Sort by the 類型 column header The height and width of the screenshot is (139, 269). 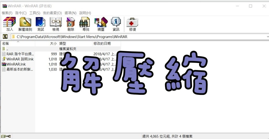coord(75,44)
